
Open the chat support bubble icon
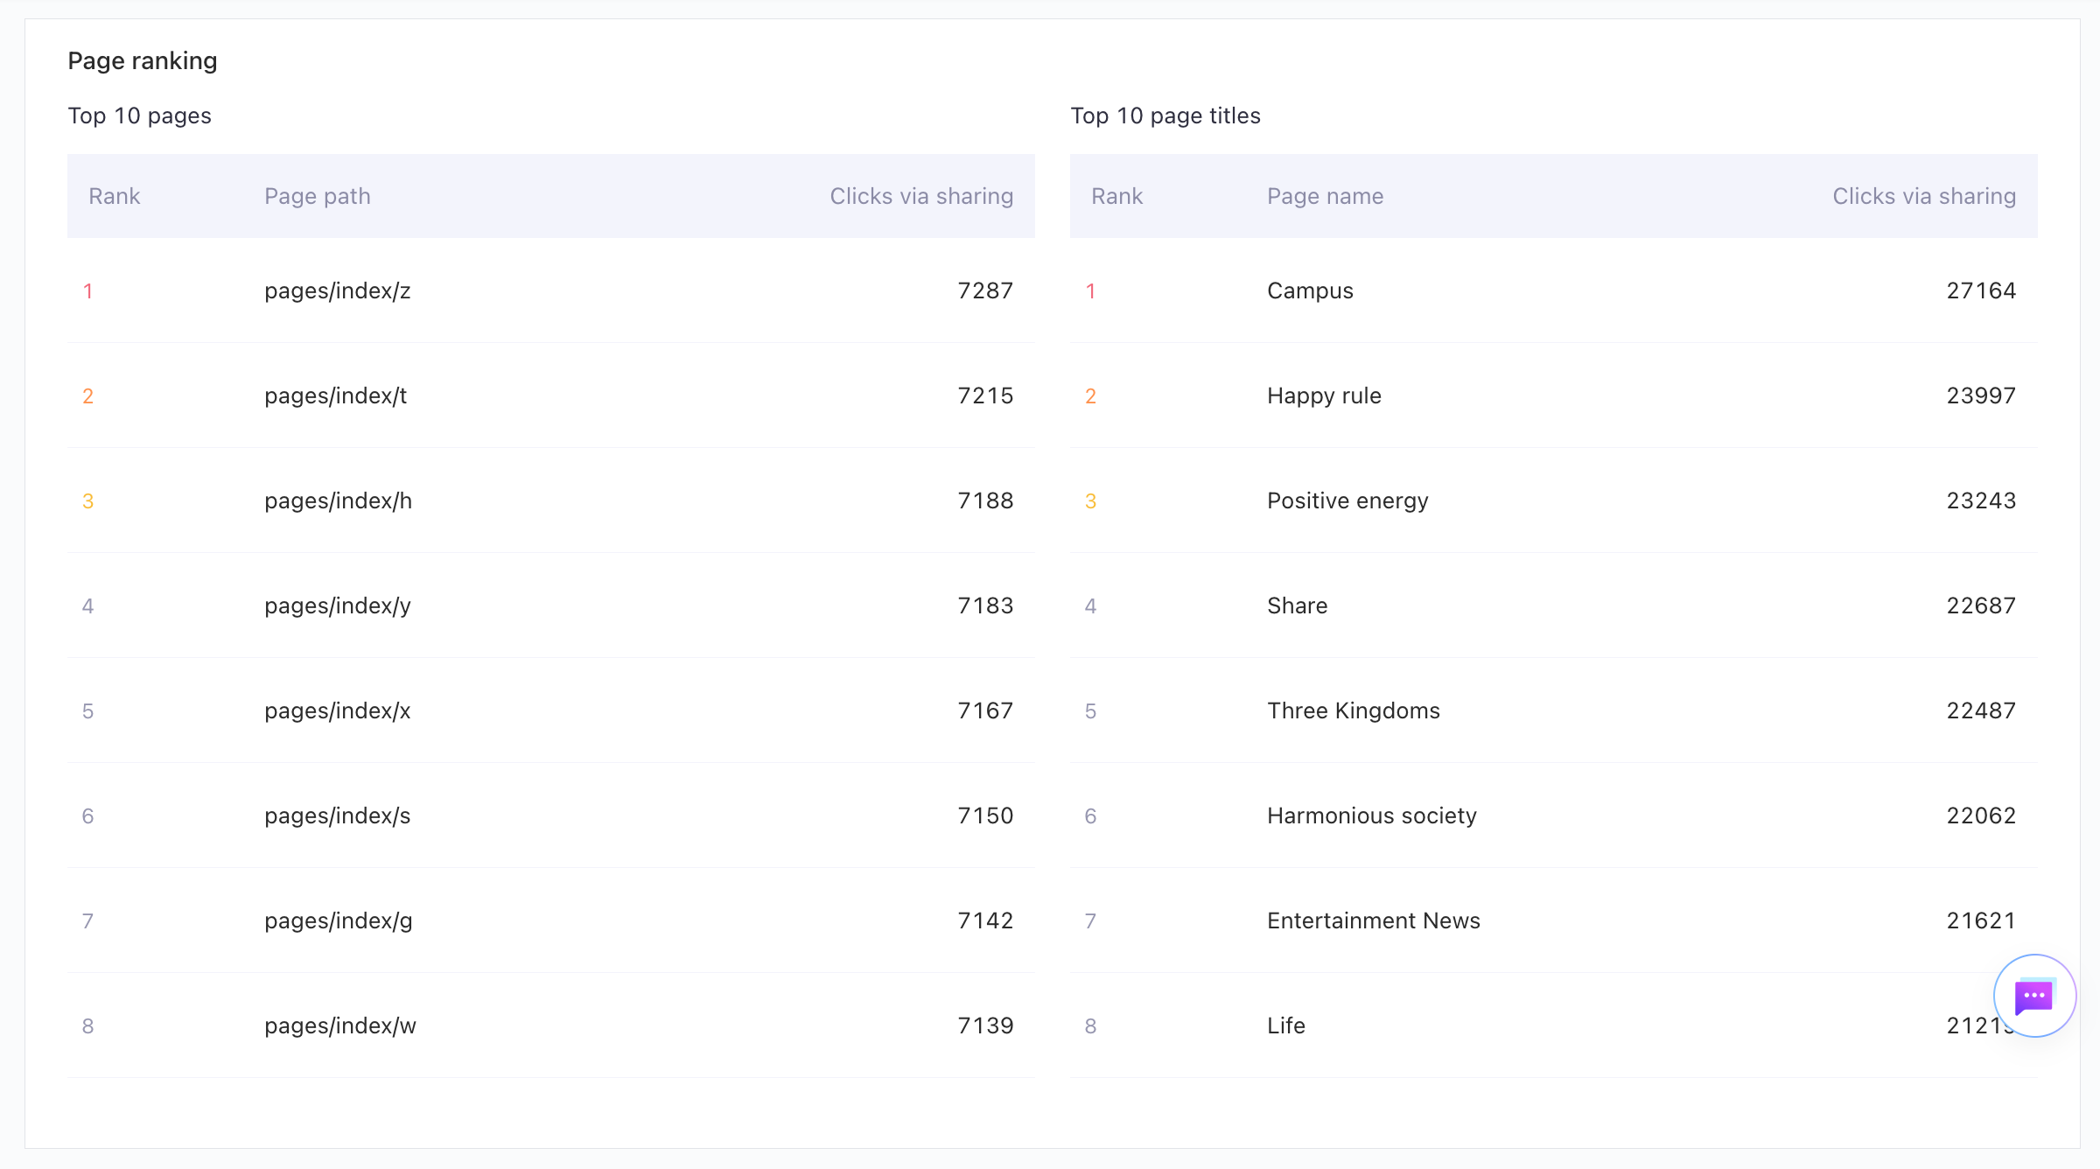(2034, 996)
